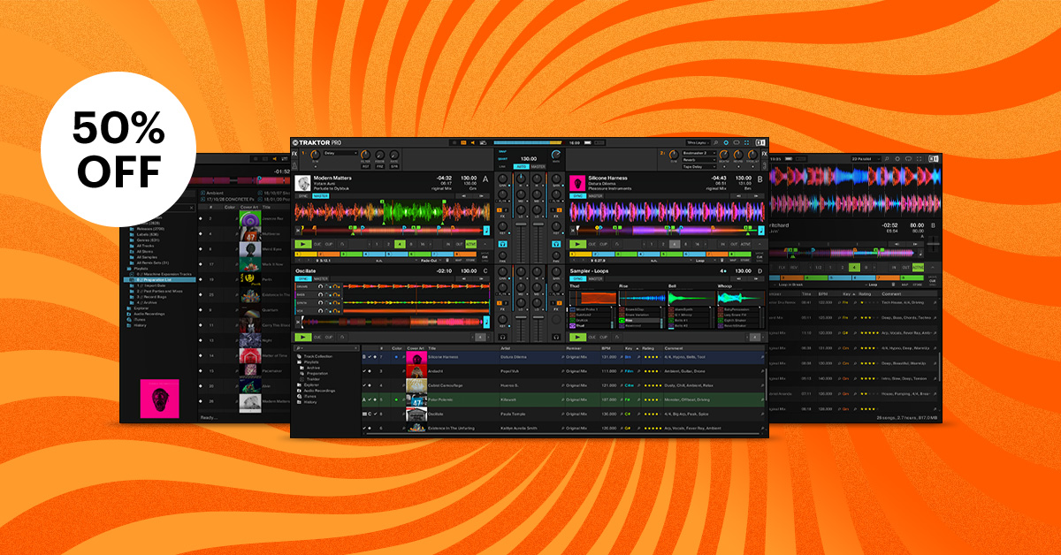Click the CUE button on Deck B
The image size is (1061, 555).
point(593,243)
